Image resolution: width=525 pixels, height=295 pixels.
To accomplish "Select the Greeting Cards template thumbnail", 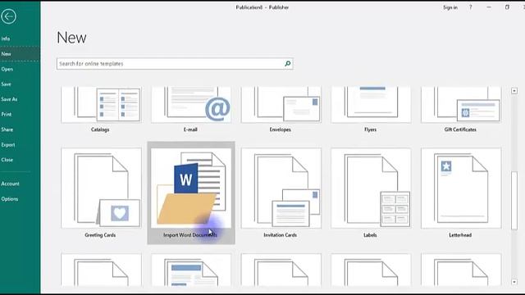I will 101,188.
